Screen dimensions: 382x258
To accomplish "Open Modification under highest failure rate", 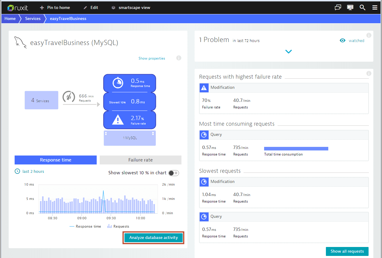I will point(284,98).
